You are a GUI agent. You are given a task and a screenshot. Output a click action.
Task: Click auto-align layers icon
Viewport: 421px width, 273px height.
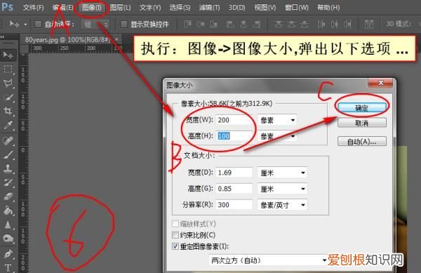tap(369, 24)
